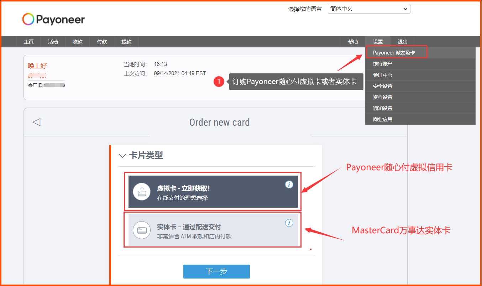The height and width of the screenshot is (286, 482).
Task: Click the 下一步 button
Action: 216,271
